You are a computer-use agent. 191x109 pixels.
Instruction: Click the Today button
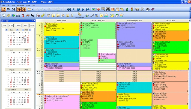[18, 25]
